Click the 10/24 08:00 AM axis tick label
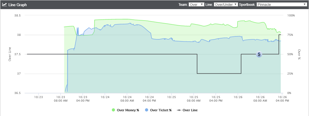The height and width of the screenshot is (116, 309). 127,99
